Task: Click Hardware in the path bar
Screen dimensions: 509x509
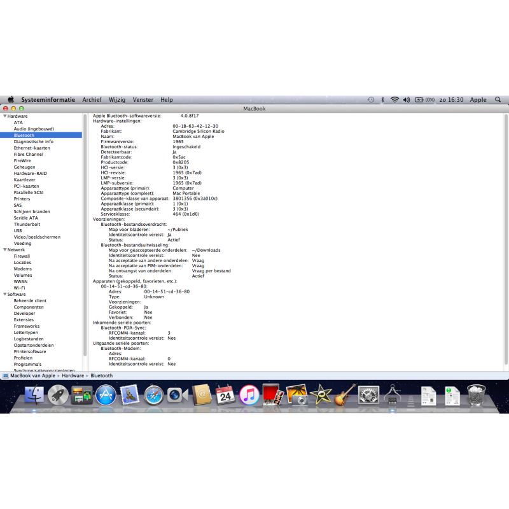Action: [x=73, y=375]
